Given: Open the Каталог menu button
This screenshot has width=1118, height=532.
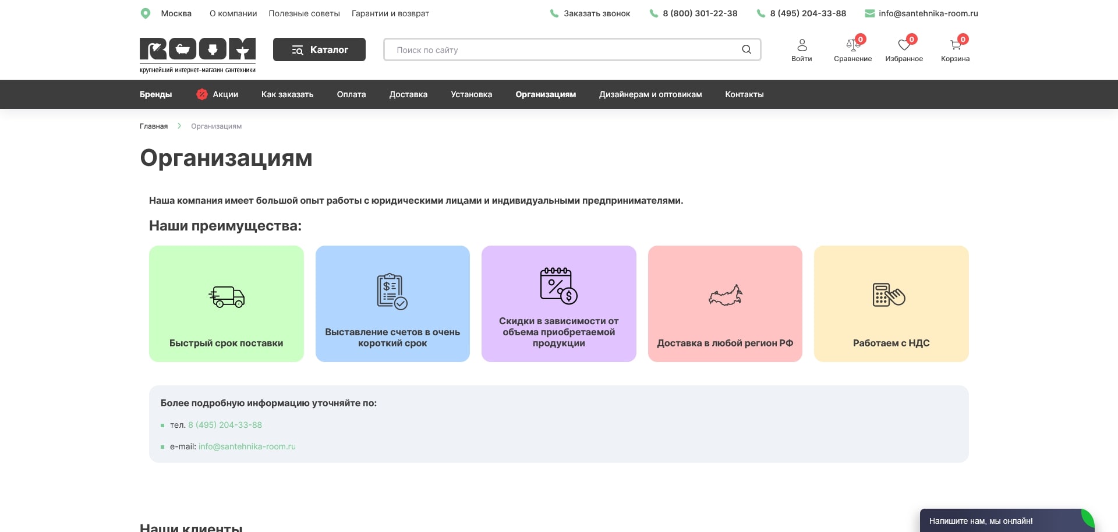Looking at the screenshot, I should (319, 49).
